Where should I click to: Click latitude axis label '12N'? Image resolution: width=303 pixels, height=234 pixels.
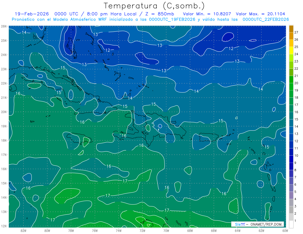point(4,226)
